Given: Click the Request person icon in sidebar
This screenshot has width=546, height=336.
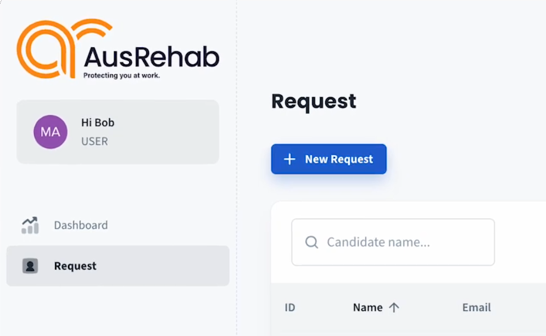Looking at the screenshot, I should coord(30,266).
